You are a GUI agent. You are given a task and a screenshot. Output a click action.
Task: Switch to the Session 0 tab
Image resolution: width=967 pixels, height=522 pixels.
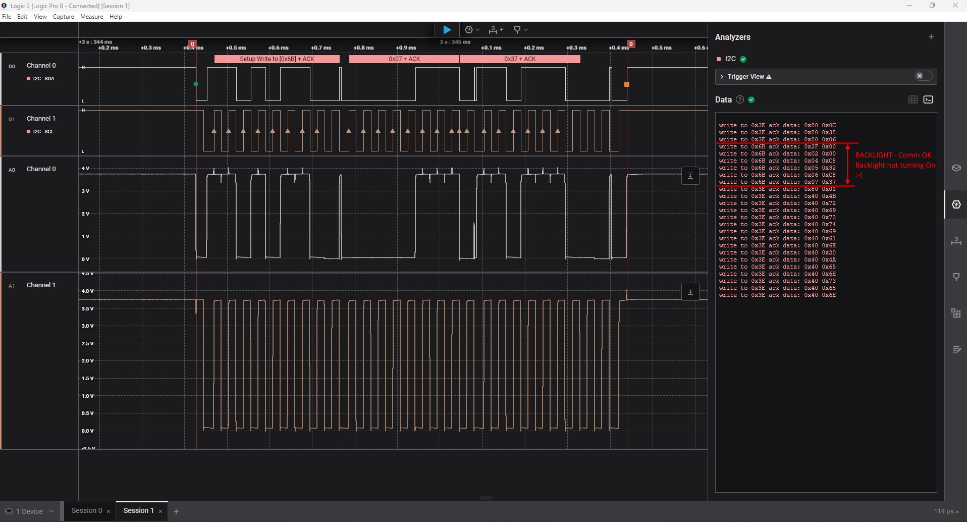pos(87,511)
